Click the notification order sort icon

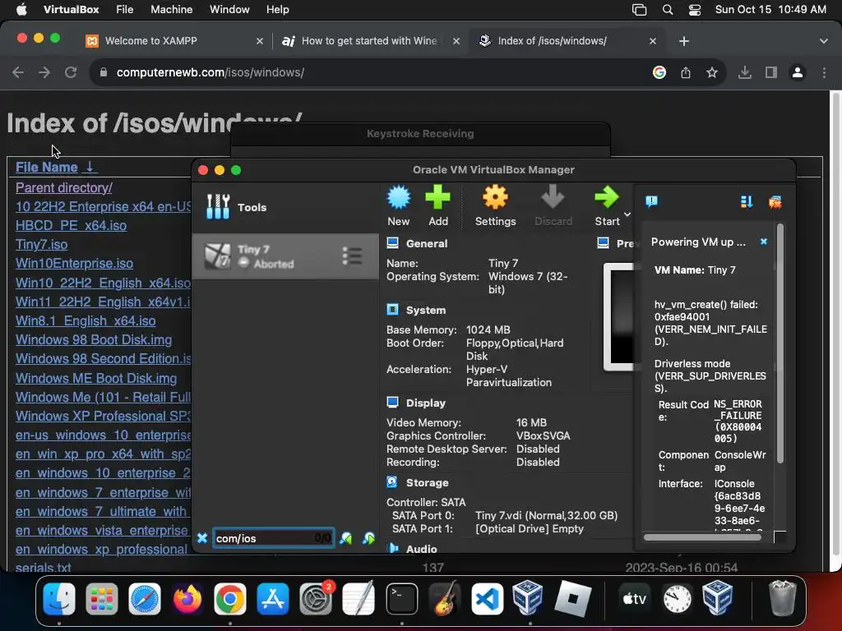point(747,202)
